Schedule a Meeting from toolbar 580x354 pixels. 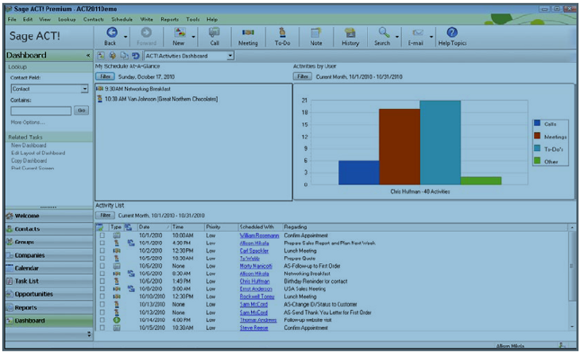[x=248, y=37]
